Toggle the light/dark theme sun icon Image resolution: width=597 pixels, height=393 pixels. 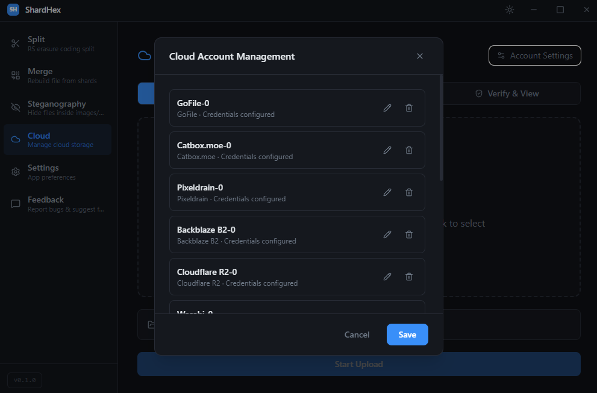click(510, 10)
